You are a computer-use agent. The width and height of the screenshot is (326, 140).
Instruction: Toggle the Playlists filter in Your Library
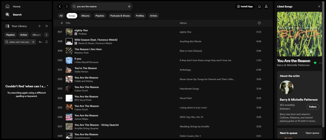point(11,35)
